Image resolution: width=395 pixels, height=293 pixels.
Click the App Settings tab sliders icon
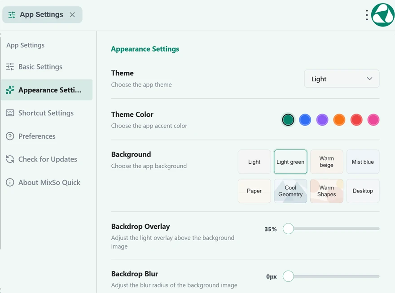point(12,15)
